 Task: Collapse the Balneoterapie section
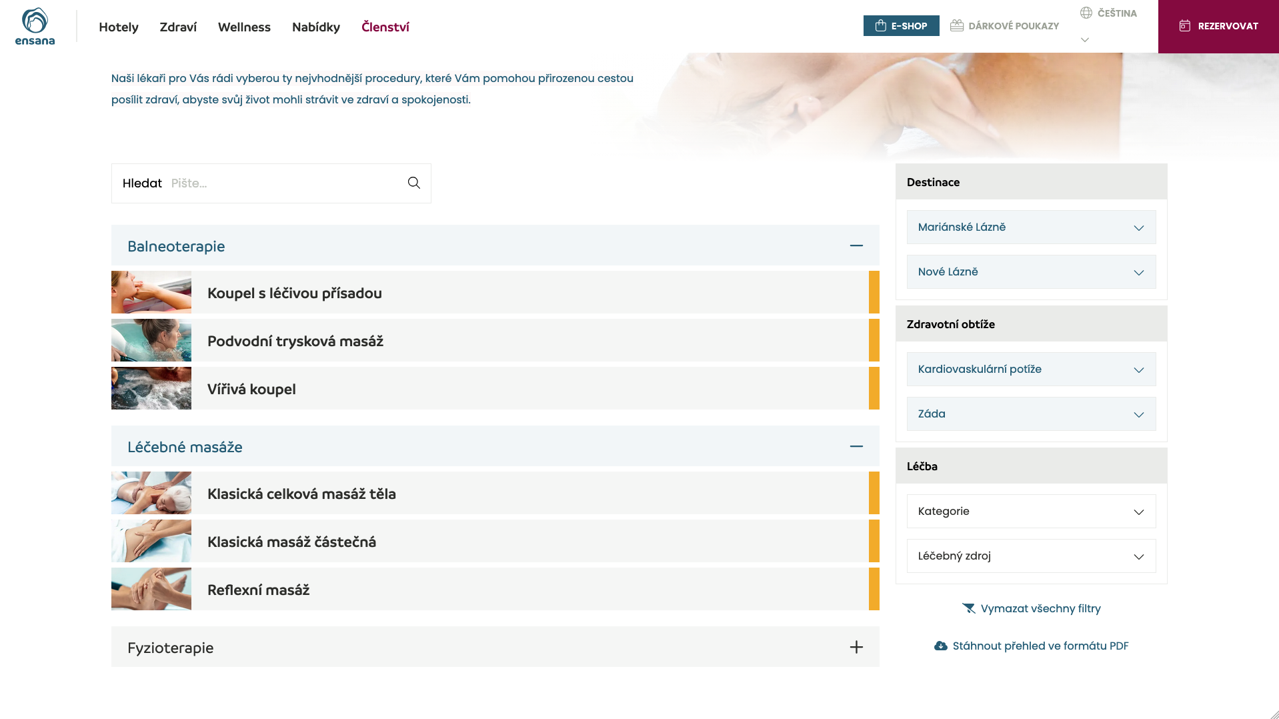tap(856, 245)
